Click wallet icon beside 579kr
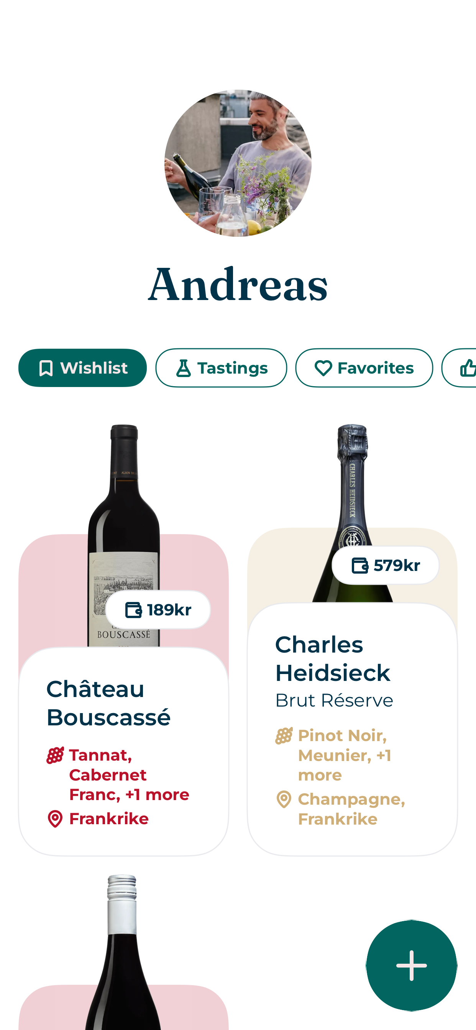 coord(359,566)
